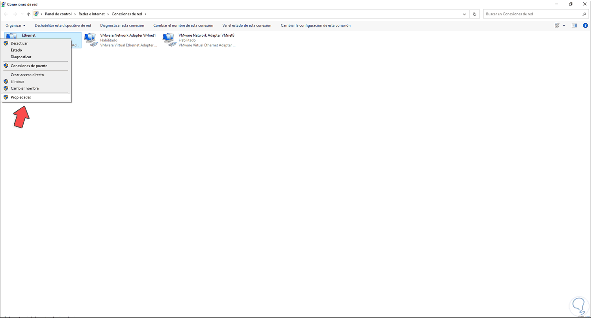Click the location icon in the address bar
Screen dimensions: 591x319
(x=36, y=14)
